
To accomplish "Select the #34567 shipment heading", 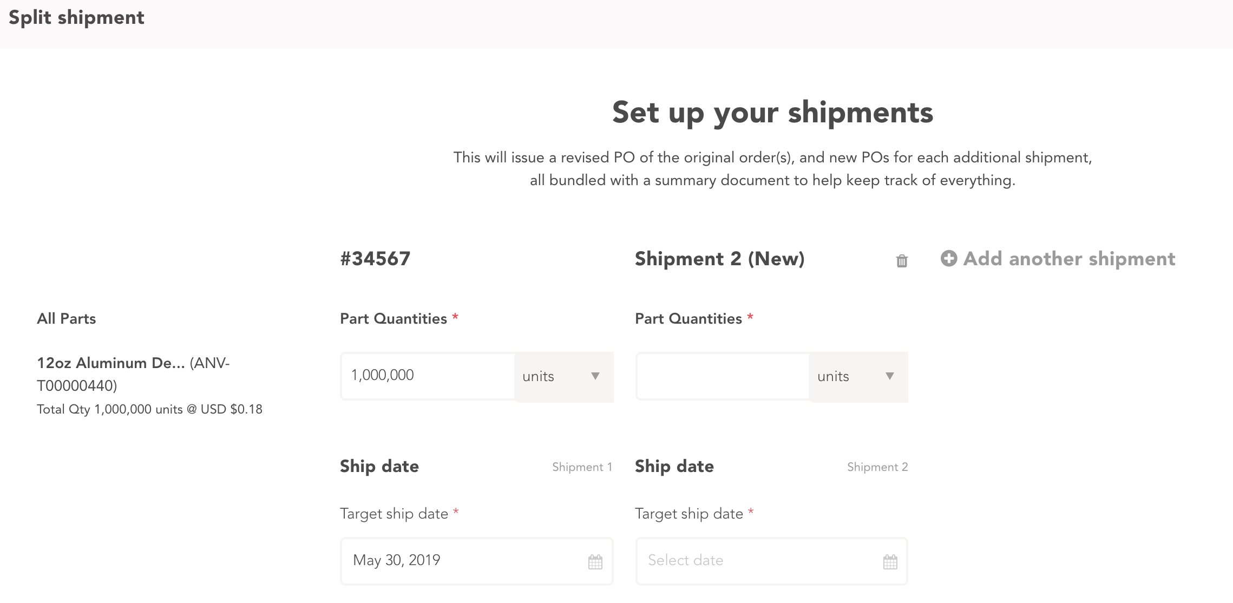I will (375, 259).
